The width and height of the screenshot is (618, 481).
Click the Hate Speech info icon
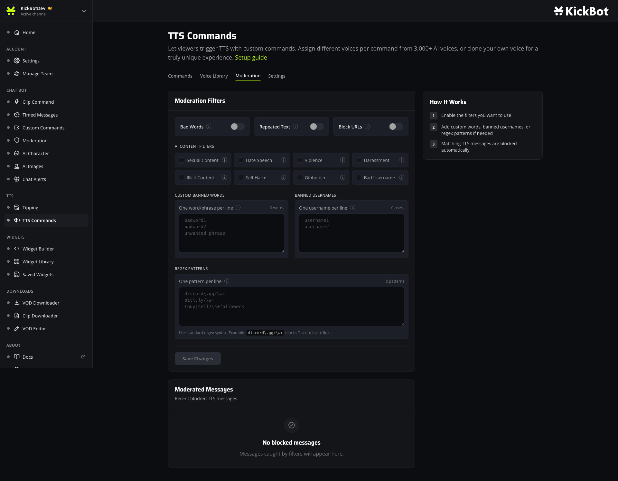284,160
